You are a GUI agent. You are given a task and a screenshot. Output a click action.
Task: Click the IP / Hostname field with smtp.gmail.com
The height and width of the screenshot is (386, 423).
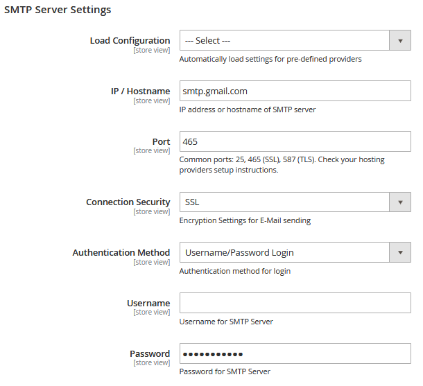point(295,91)
